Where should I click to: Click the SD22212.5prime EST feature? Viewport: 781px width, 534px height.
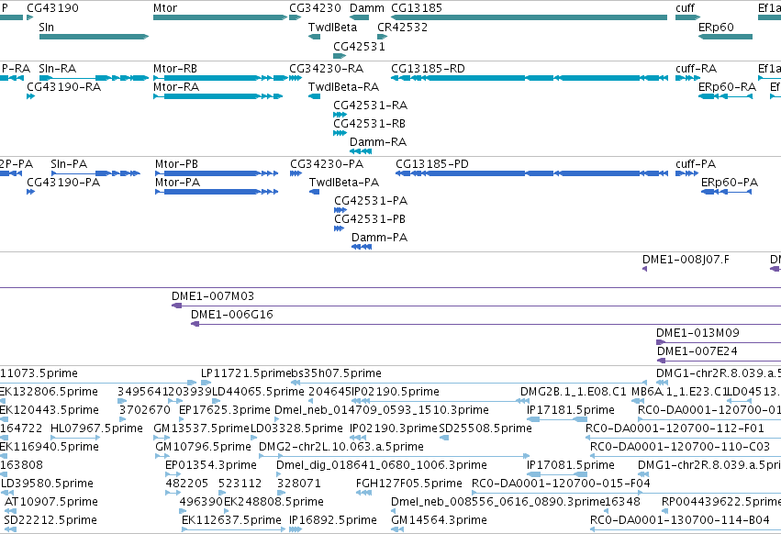tap(10, 530)
